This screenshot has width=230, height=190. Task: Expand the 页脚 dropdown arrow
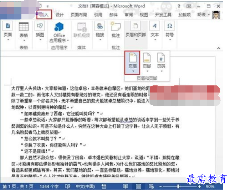(x=147, y=71)
